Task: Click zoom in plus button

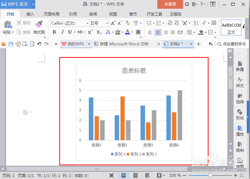Action: point(235,175)
